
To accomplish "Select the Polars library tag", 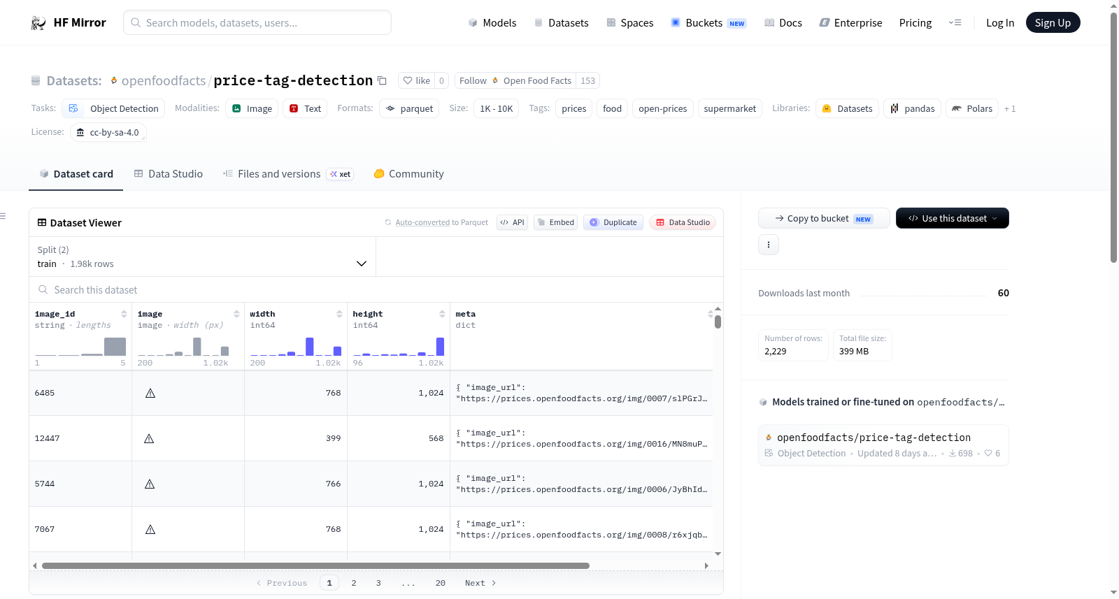I will (x=972, y=108).
